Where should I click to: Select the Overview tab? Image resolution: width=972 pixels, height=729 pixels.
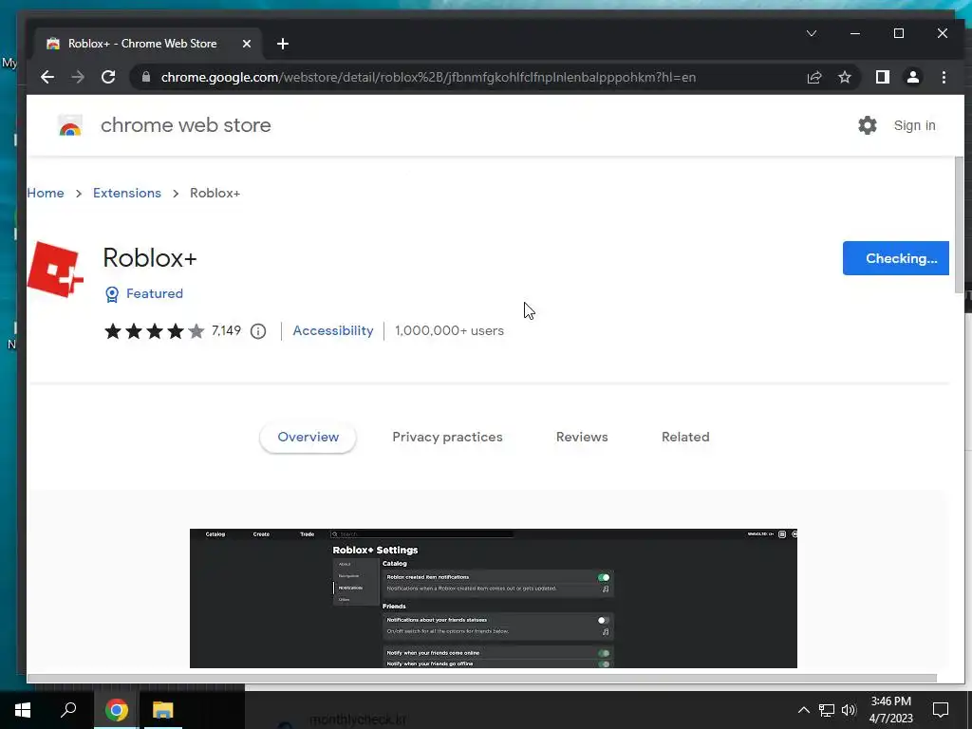[x=308, y=437]
